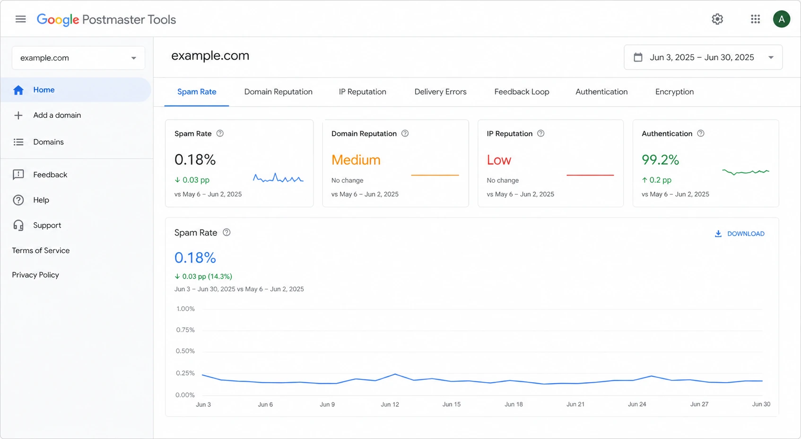Image resolution: width=801 pixels, height=439 pixels.
Task: Open the Google apps grid
Action: pos(755,19)
